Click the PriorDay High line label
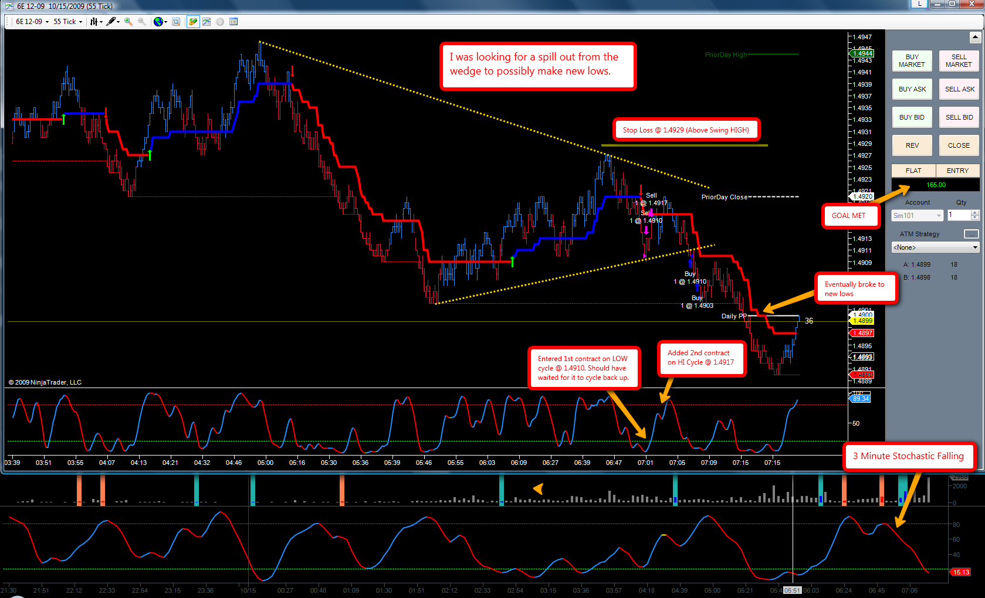This screenshot has width=985, height=598. [726, 55]
